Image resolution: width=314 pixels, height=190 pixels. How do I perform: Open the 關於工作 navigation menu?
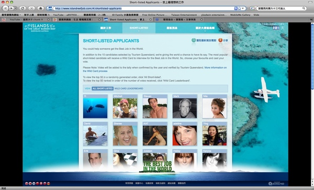(x=106, y=28)
